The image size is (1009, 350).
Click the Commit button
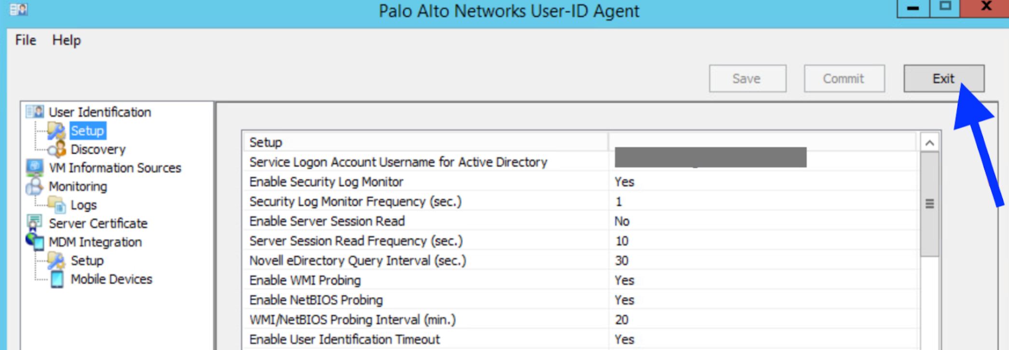(x=844, y=79)
